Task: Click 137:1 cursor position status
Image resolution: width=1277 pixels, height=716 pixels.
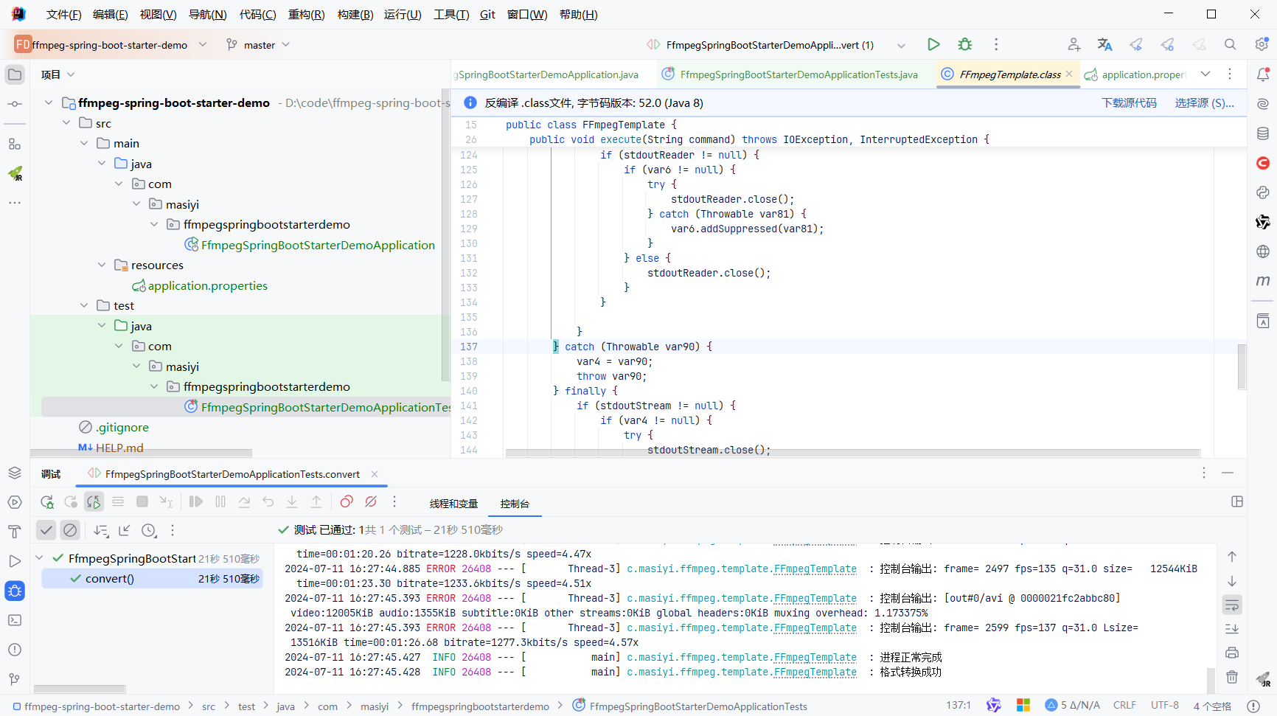Action: point(958,706)
